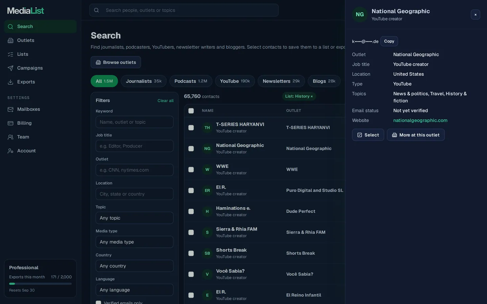Image resolution: width=487 pixels, height=304 pixels.
Task: Focus the search people, outlets or topics field
Action: pyautogui.click(x=184, y=10)
